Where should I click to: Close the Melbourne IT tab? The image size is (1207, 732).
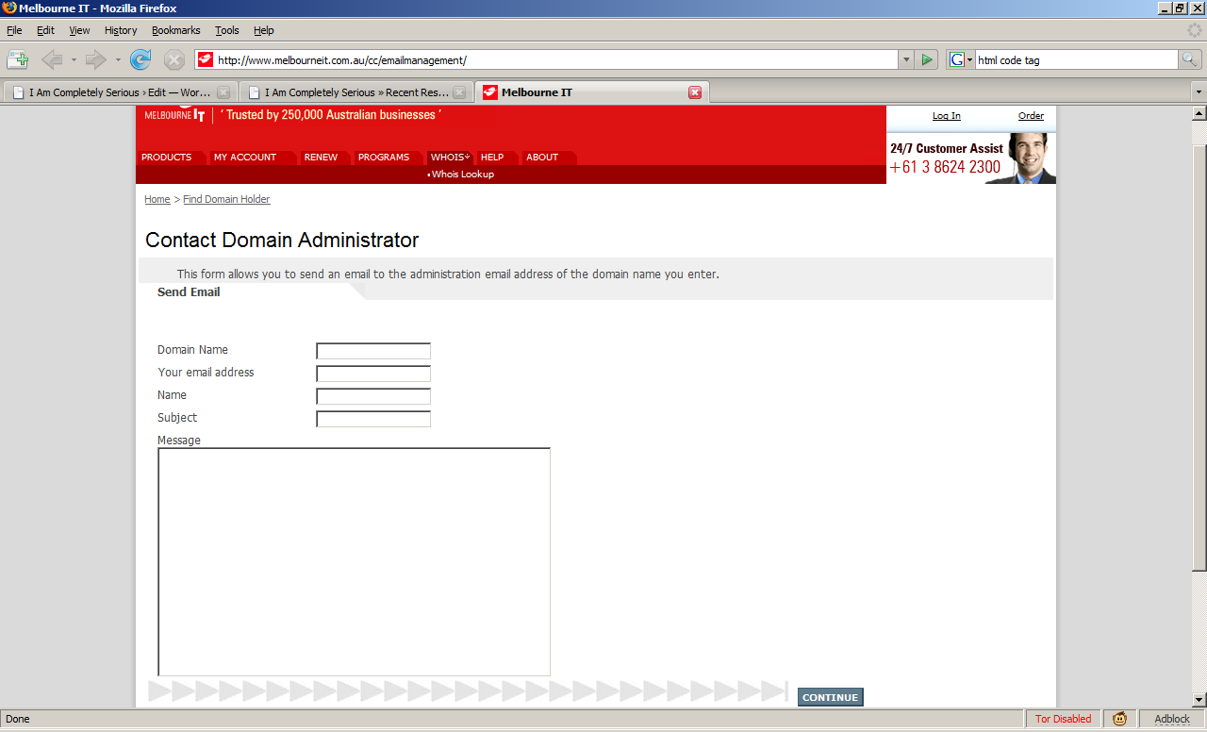pos(695,92)
